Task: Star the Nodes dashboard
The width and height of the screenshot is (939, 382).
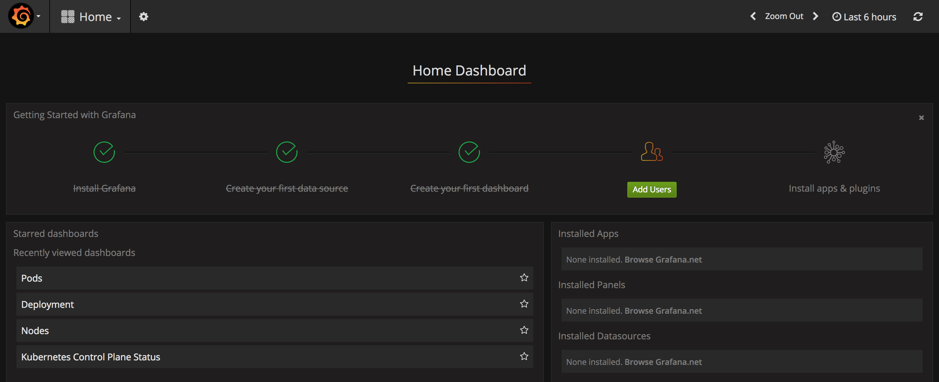Action: coord(524,330)
